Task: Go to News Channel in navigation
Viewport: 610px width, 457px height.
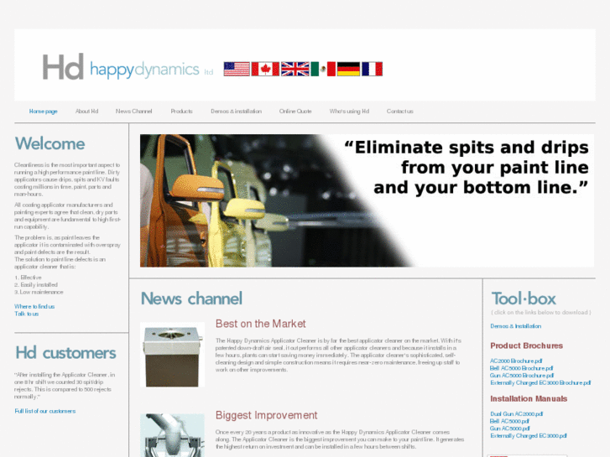Action: coord(133,112)
